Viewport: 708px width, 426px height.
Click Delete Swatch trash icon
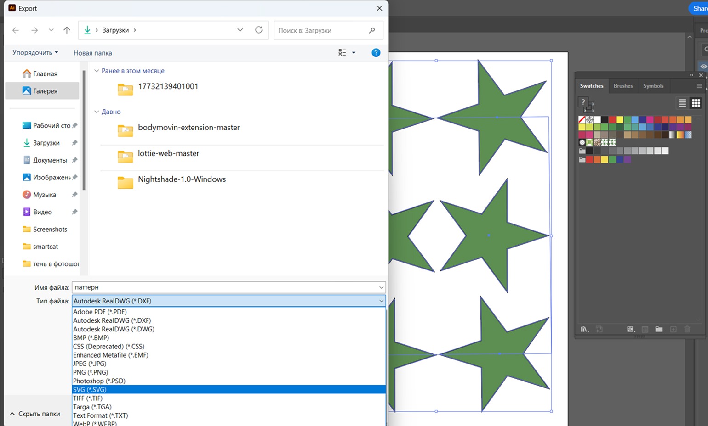point(687,329)
